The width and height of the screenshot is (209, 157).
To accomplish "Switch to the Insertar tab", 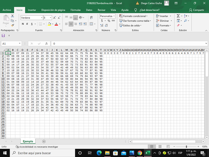I will [32, 10].
